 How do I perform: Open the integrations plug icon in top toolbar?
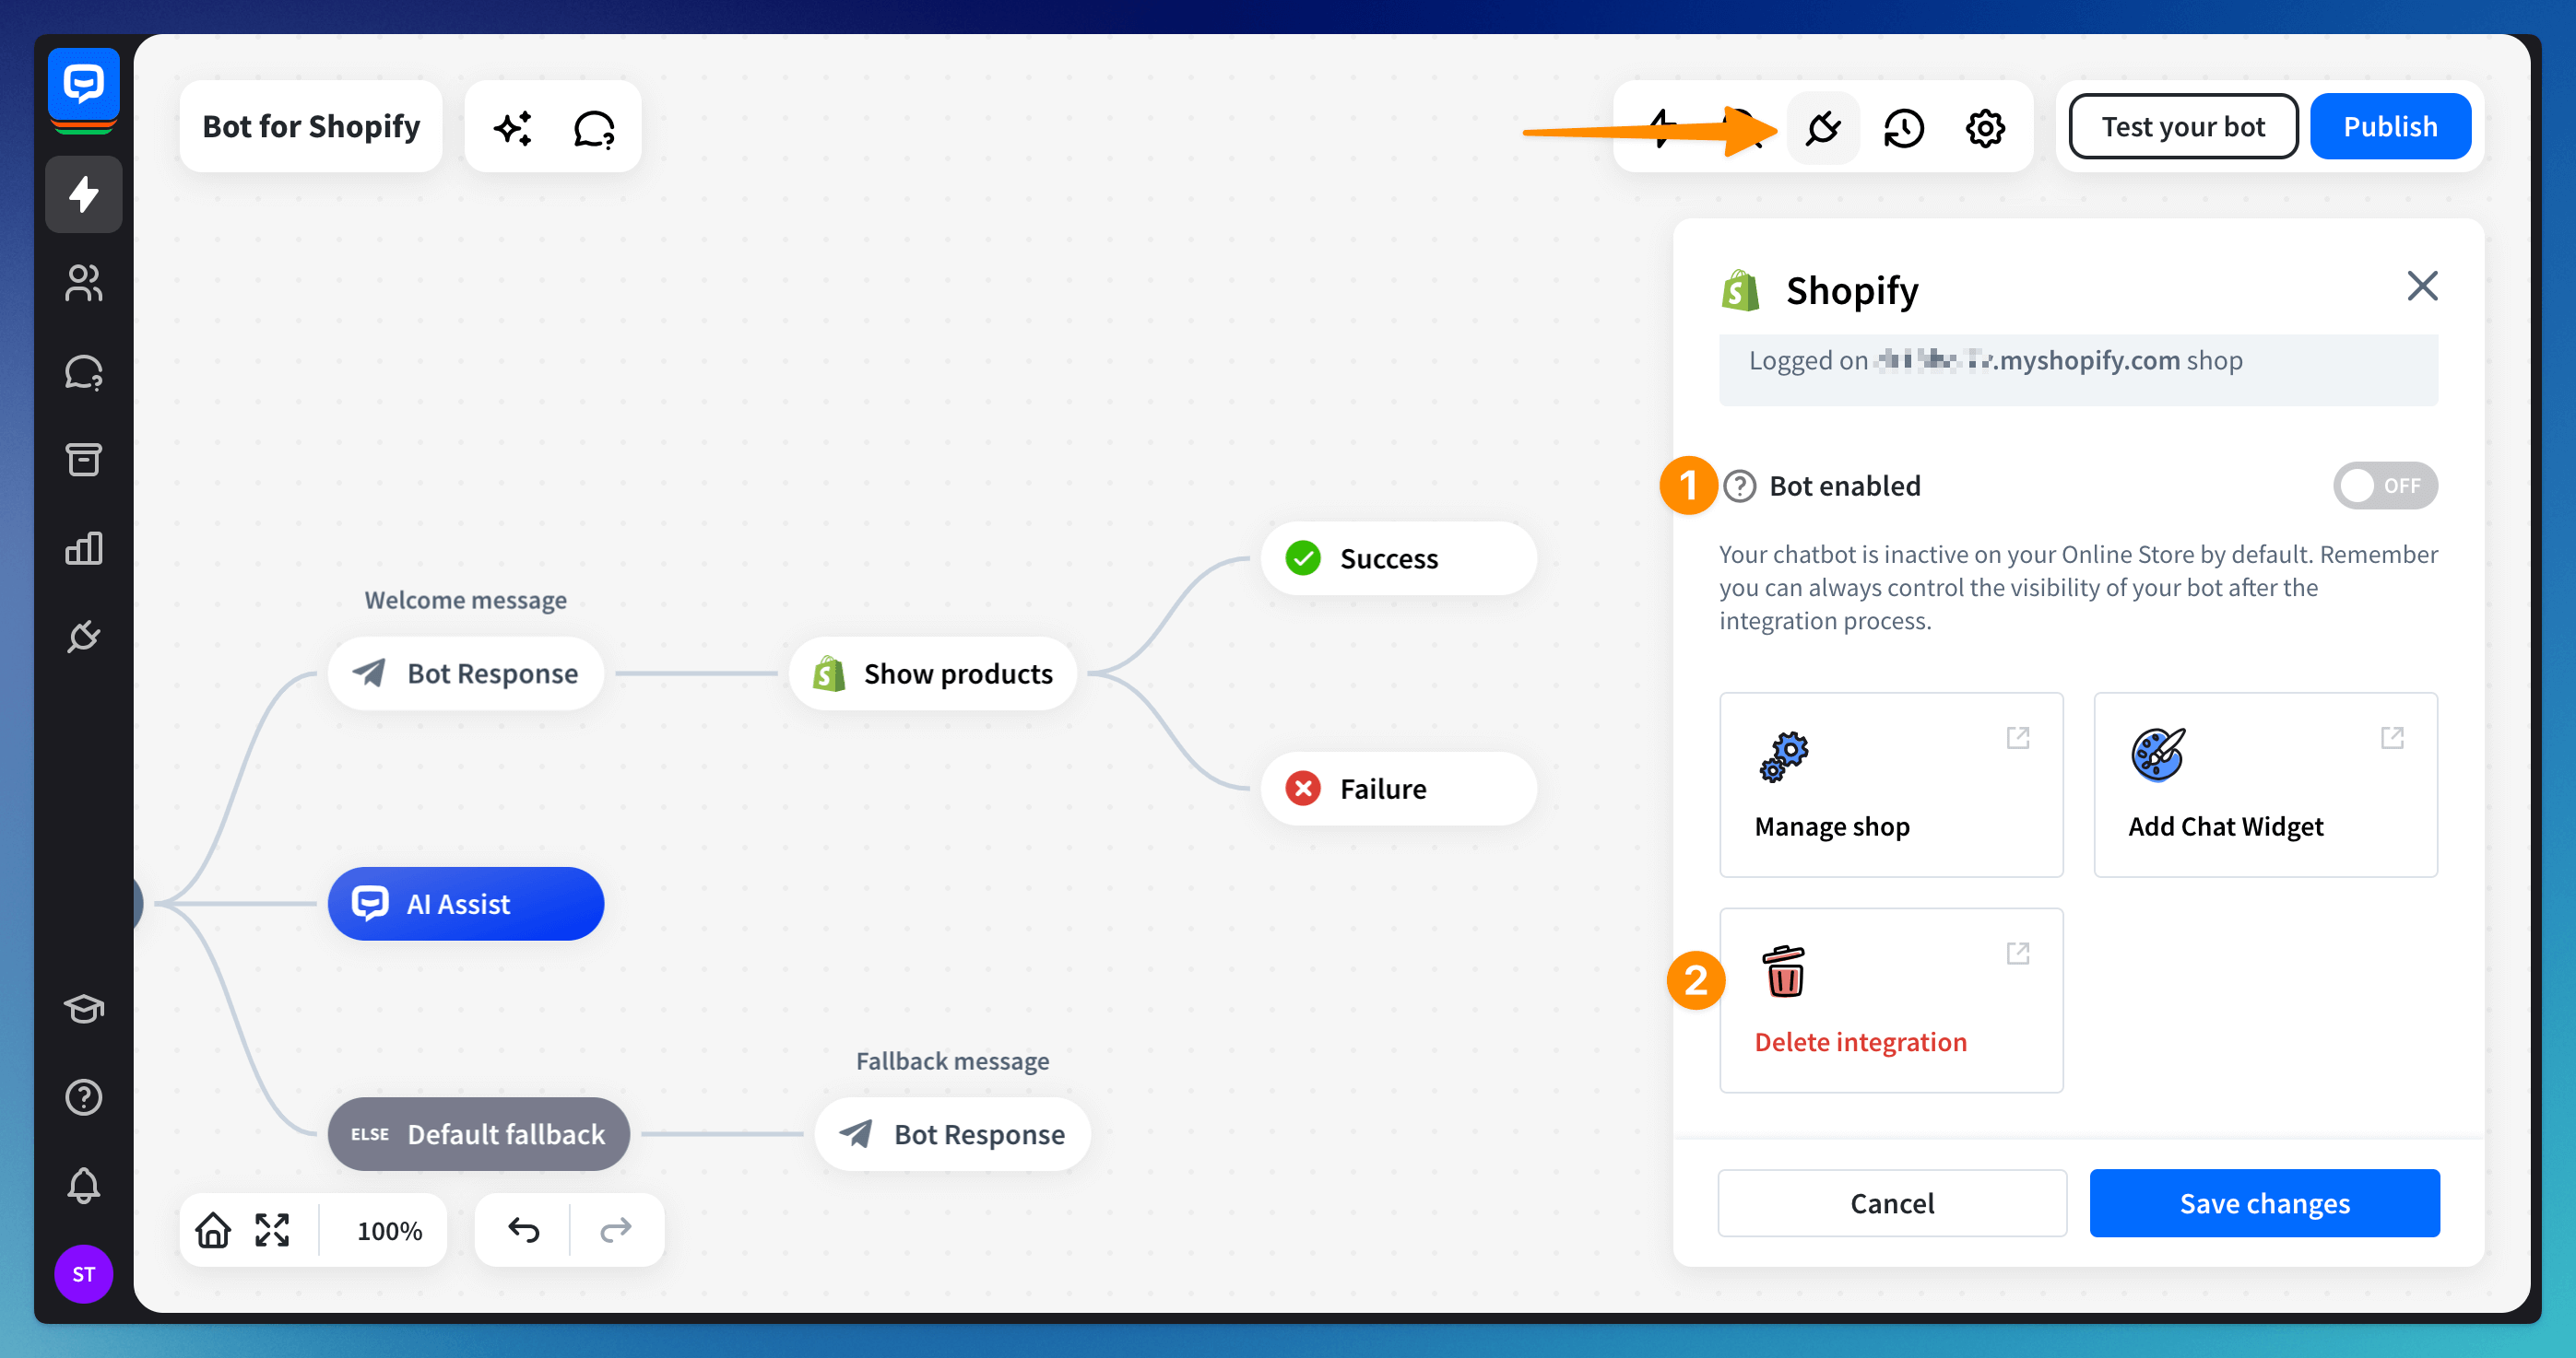pyautogui.click(x=1822, y=128)
